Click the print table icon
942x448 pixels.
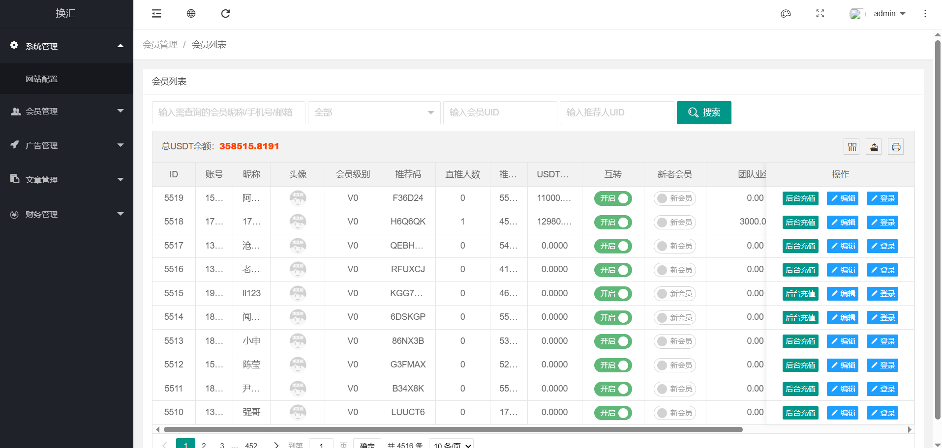click(896, 147)
